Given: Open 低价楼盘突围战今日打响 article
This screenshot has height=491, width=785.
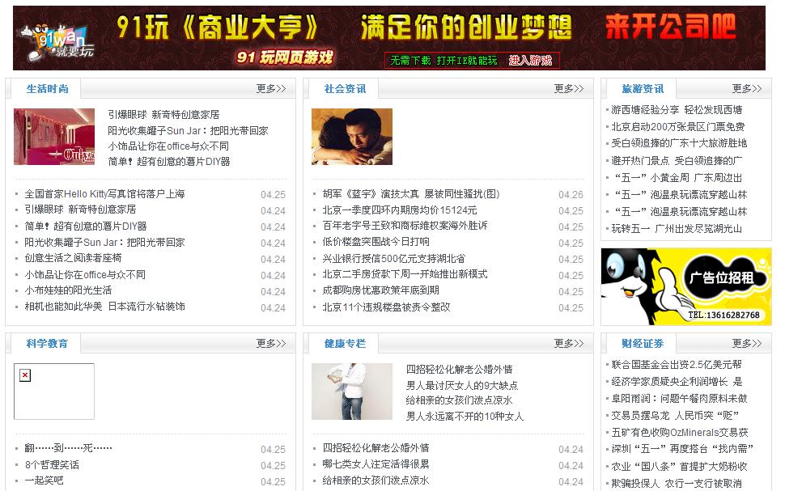Looking at the screenshot, I should pyautogui.click(x=376, y=242).
